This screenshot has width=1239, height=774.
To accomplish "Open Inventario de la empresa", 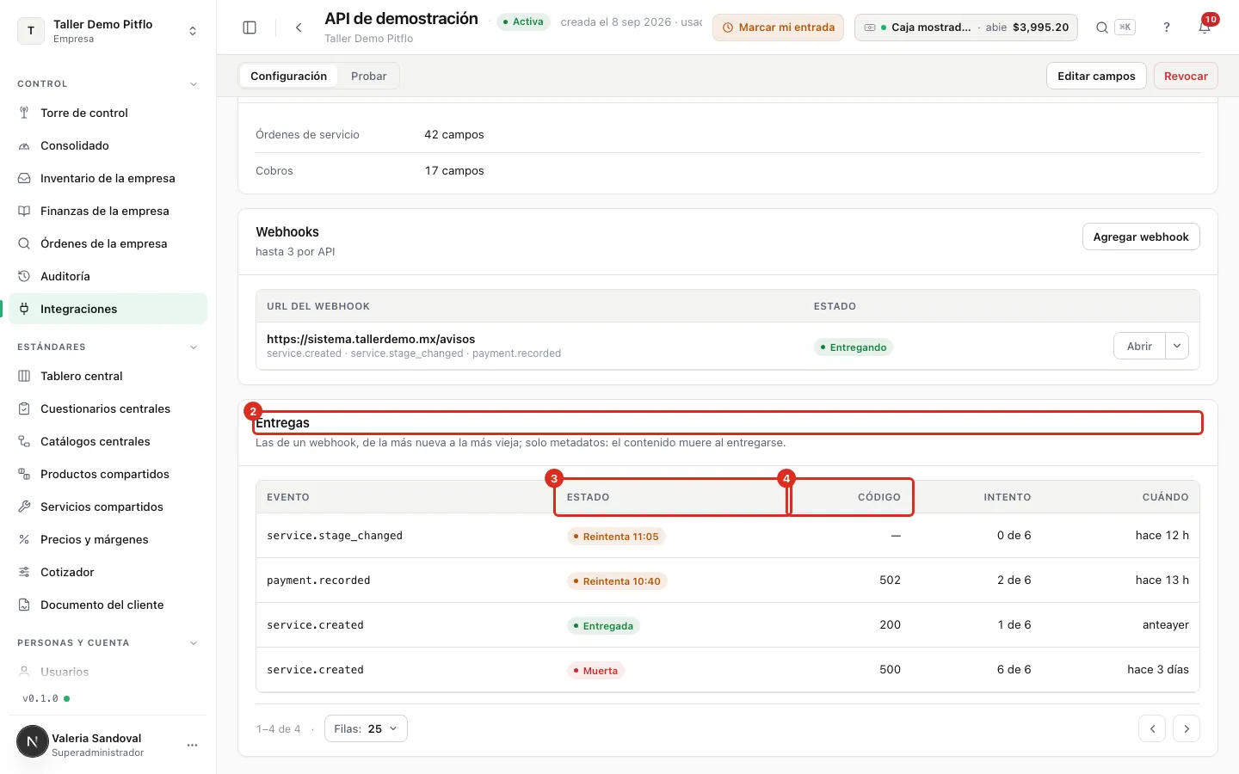I will [108, 178].
